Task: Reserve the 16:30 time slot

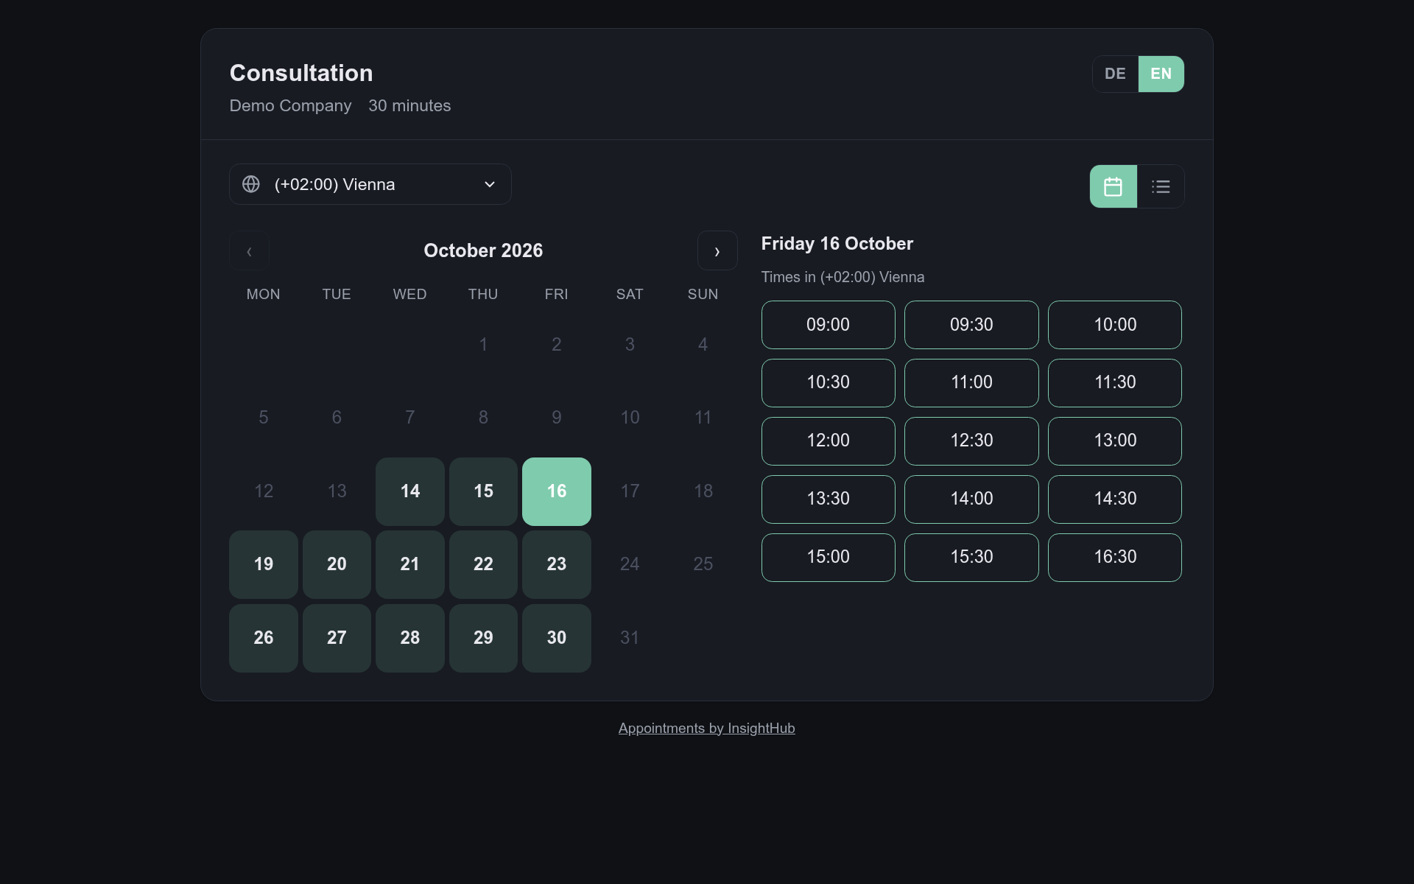Action: tap(1115, 558)
